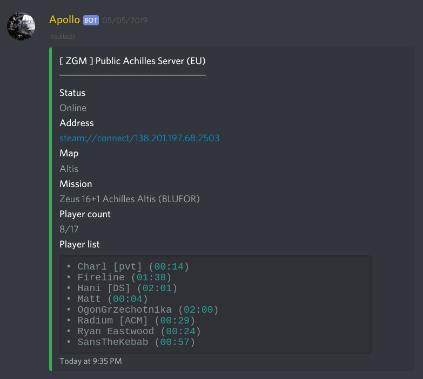This screenshot has width=423, height=379.
Task: Click the embed title ZGM Public Achilles Server
Action: (132, 61)
